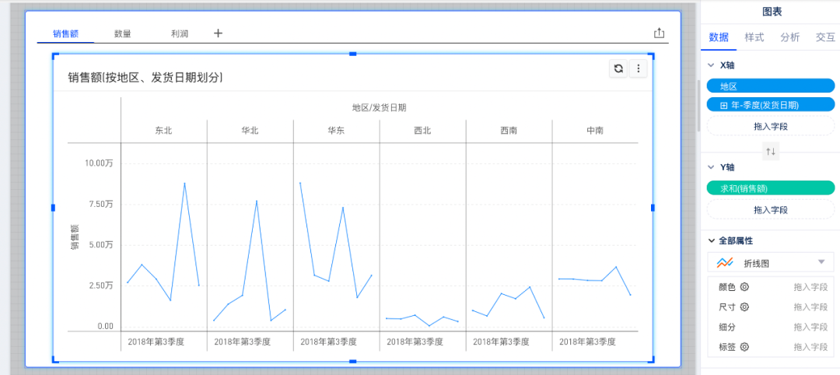Open the 样式 panel tab
Screen dimensions: 840x375
tap(754, 37)
